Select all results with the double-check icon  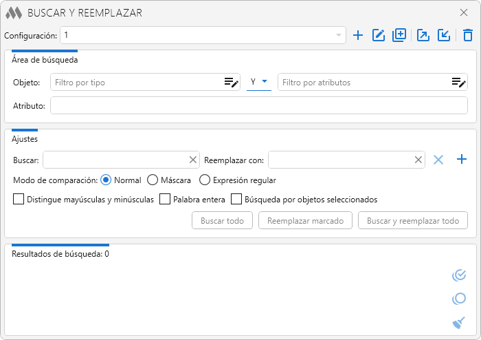[x=459, y=275]
